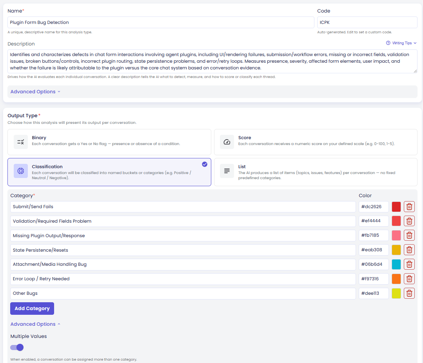Click the Writing Tips help icon
The height and width of the screenshot is (363, 423).
pyautogui.click(x=388, y=43)
